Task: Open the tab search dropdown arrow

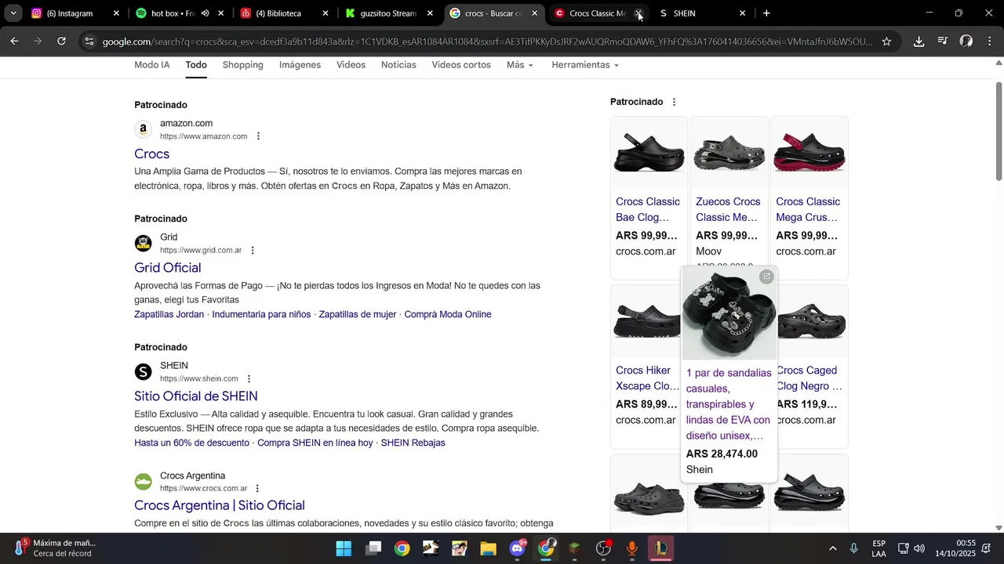Action: 13,13
